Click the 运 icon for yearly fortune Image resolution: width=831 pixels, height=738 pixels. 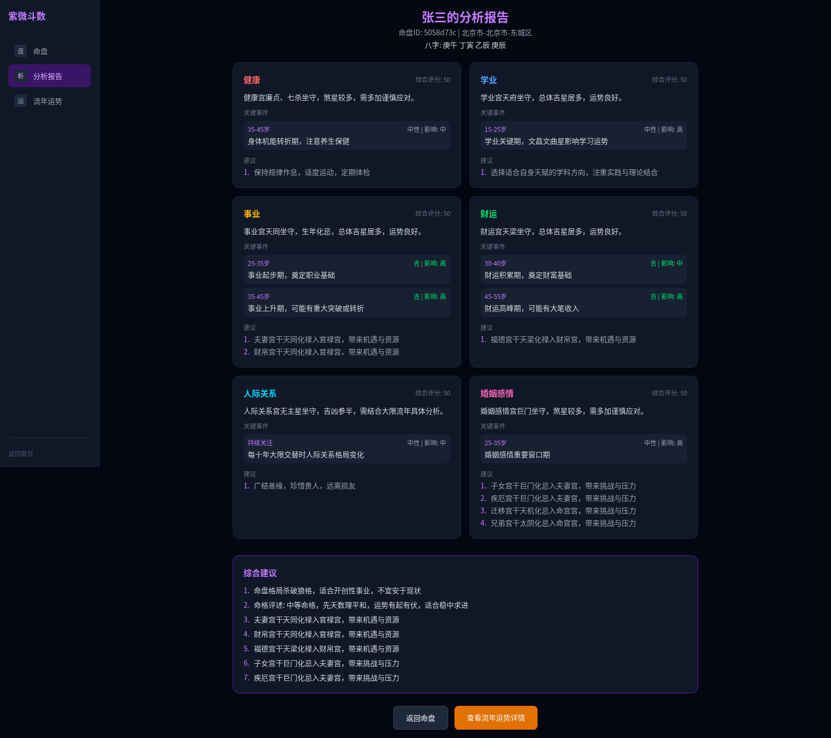(x=21, y=101)
